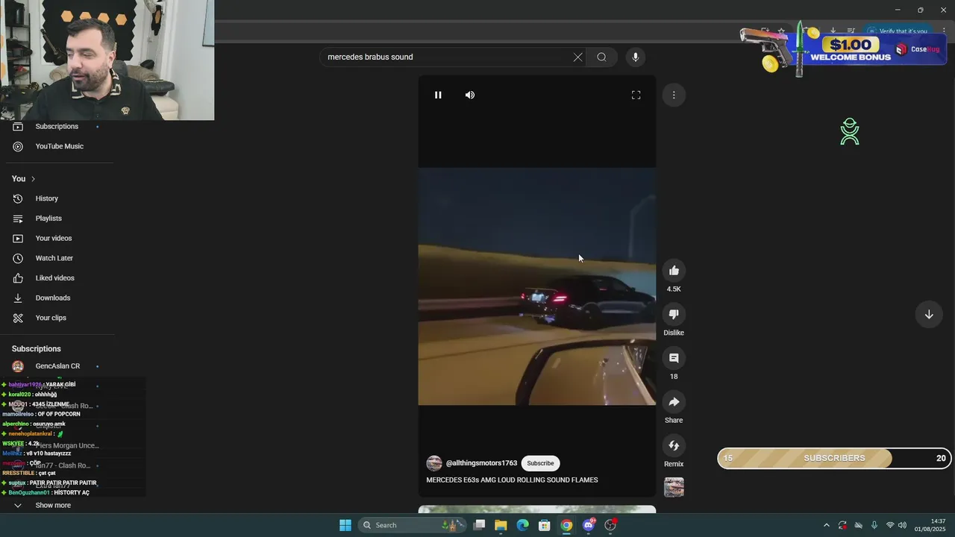The image size is (955, 537).
Task: Expand the 'You' section chevron
Action: pos(33,179)
